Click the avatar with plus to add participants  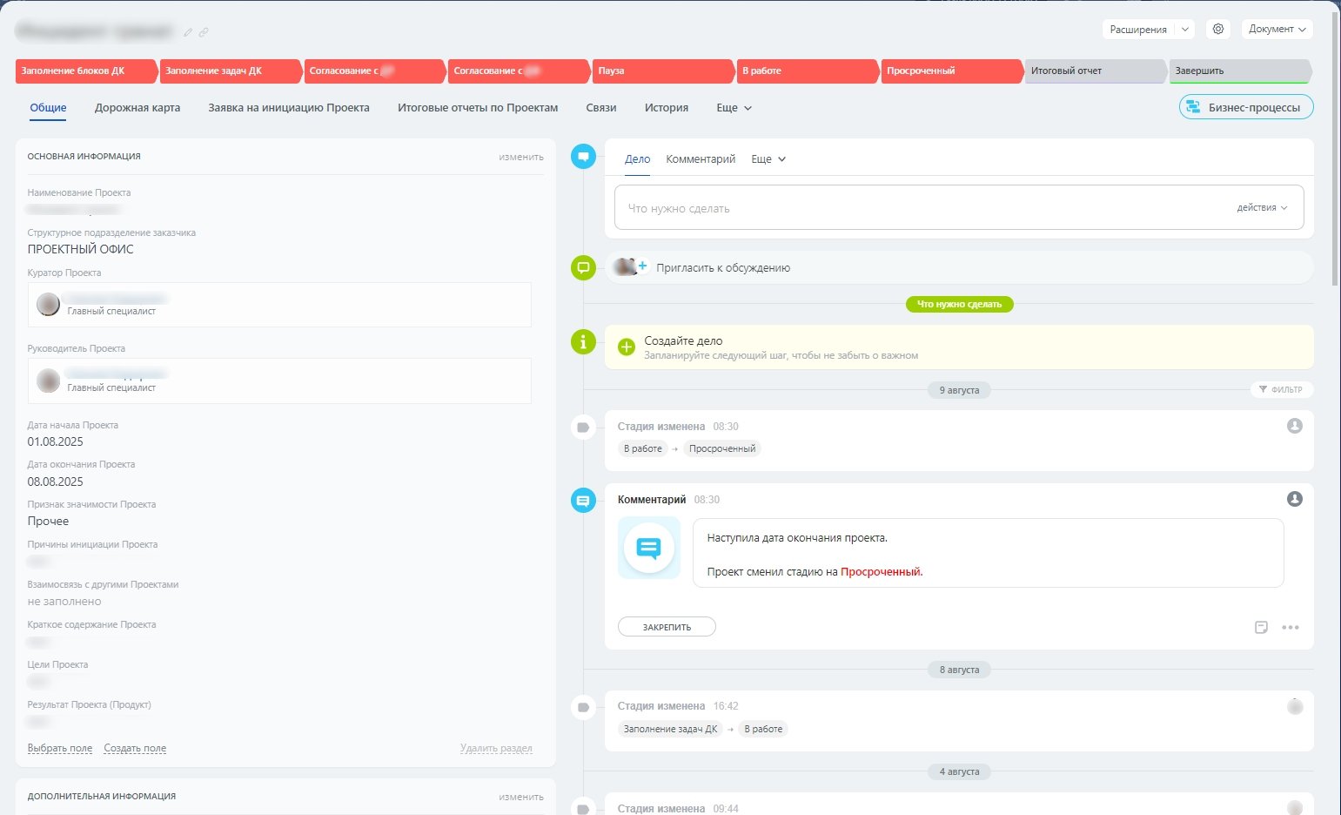coord(630,267)
